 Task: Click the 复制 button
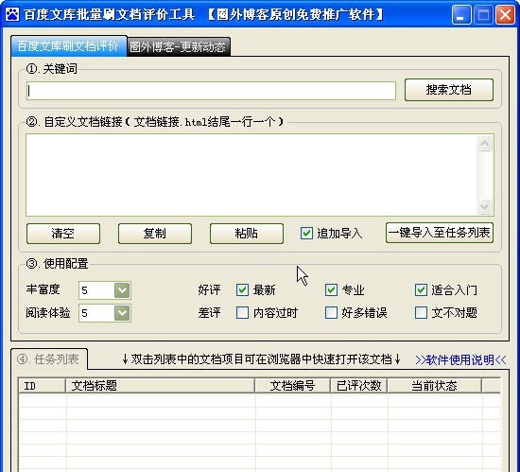point(155,234)
